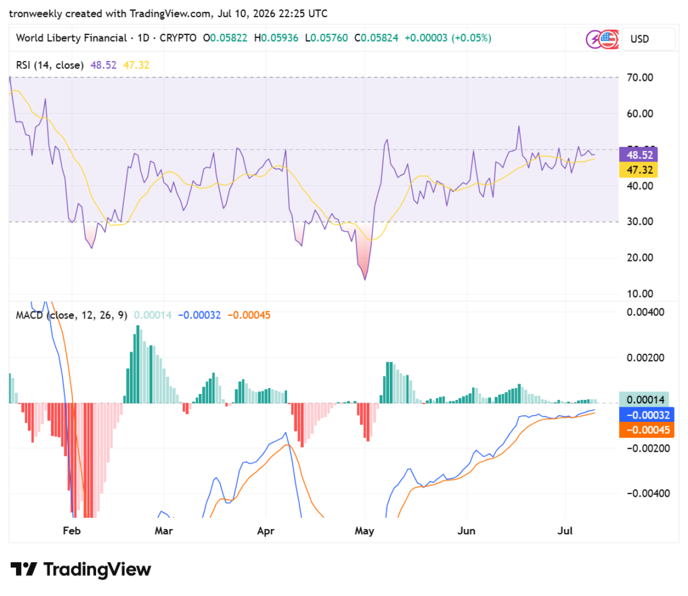Screen dimensions: 688x596
Task: Click the 10.00 RSI scale label
Action: (640, 293)
